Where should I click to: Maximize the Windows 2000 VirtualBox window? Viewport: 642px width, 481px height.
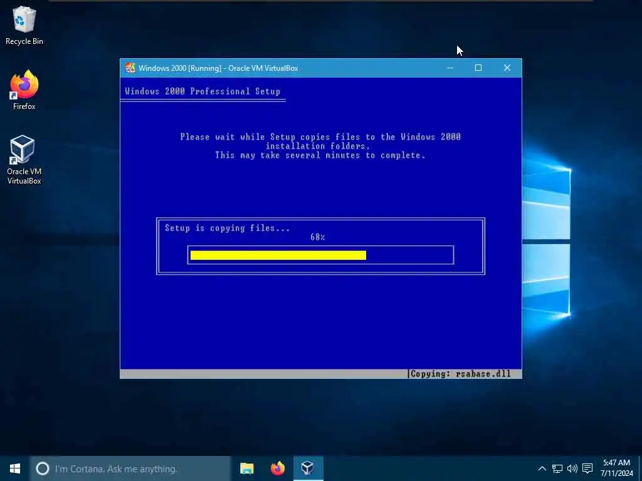(478, 68)
